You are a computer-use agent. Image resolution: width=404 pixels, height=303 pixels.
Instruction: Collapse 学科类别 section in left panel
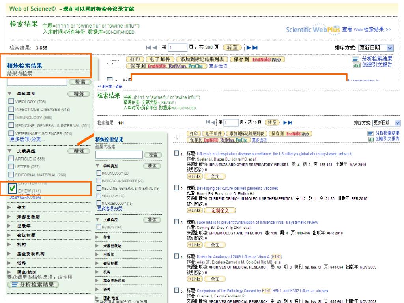click(9, 93)
